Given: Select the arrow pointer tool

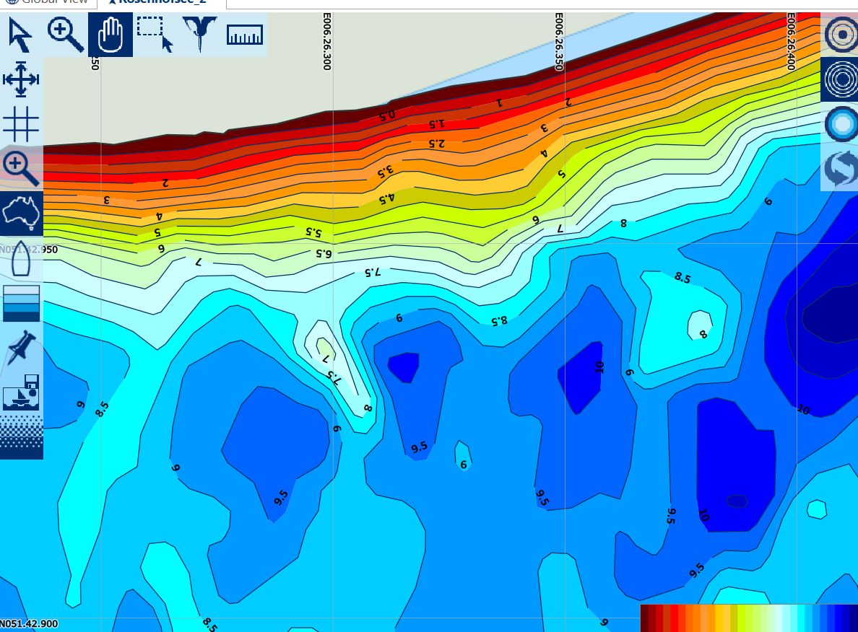Looking at the screenshot, I should coord(21,35).
